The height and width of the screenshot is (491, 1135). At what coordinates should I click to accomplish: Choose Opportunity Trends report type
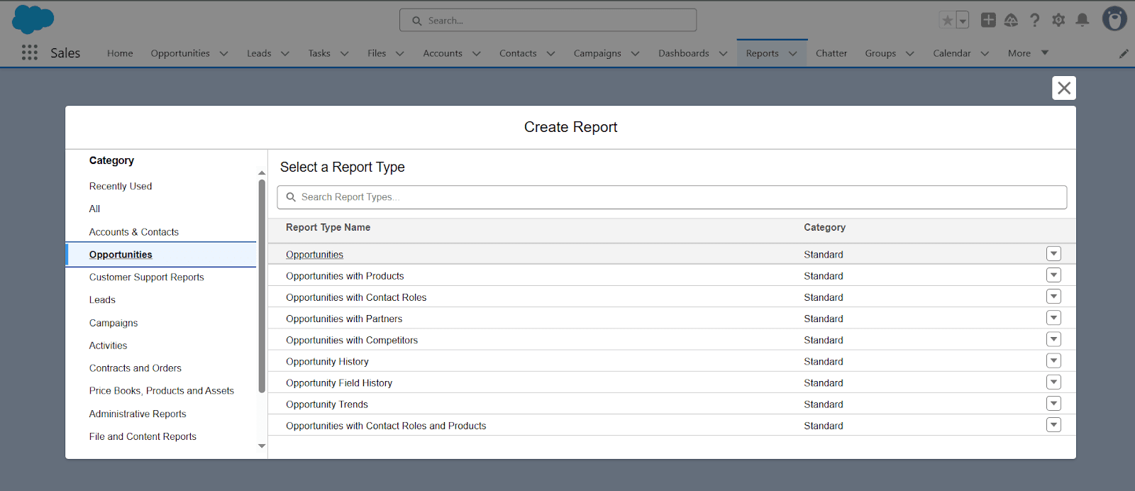(327, 404)
